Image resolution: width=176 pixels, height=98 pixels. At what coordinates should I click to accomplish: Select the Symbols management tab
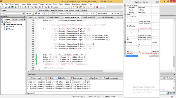[x=14, y=19]
